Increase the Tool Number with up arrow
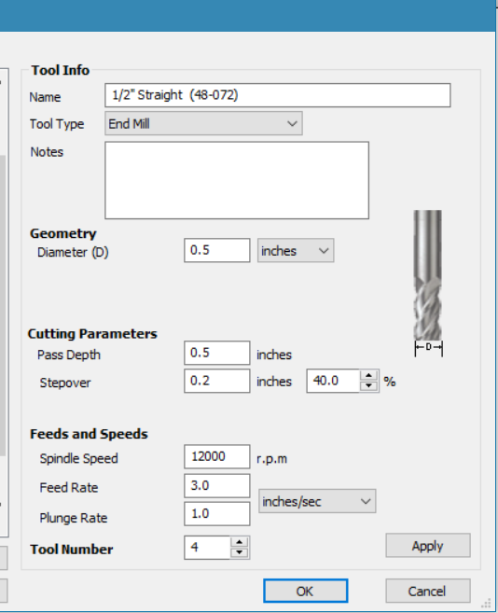This screenshot has width=498, height=613. (x=240, y=542)
